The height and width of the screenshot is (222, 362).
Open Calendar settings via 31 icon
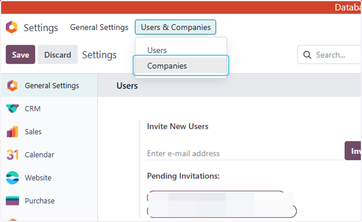click(12, 155)
